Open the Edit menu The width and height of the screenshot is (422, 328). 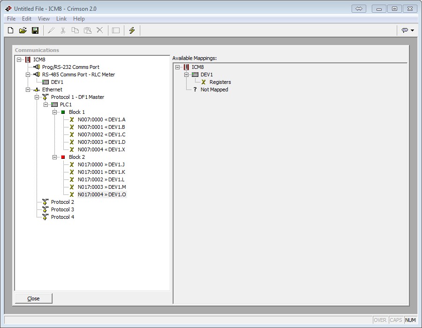click(27, 19)
